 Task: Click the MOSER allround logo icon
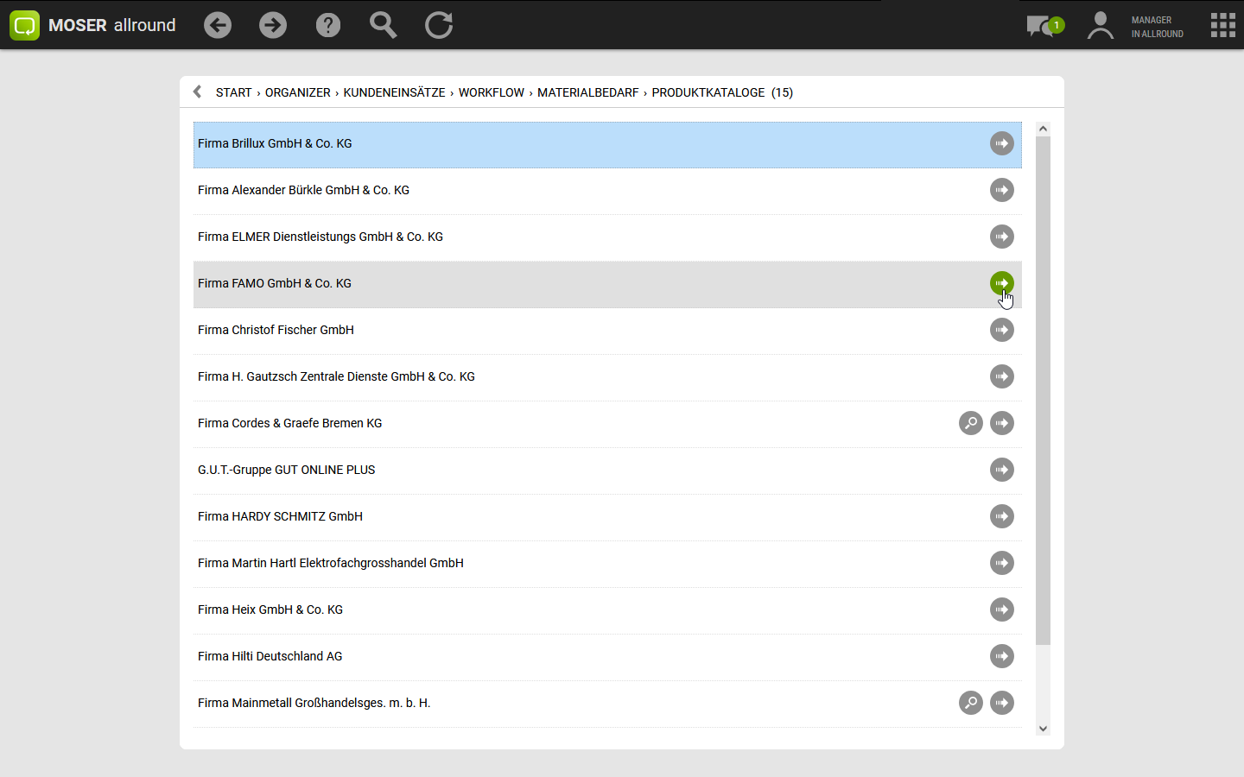pyautogui.click(x=24, y=25)
